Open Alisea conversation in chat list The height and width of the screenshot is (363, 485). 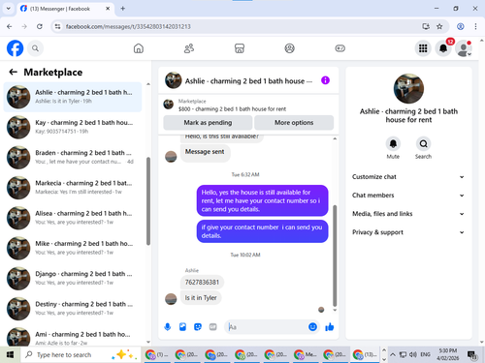(x=73, y=218)
